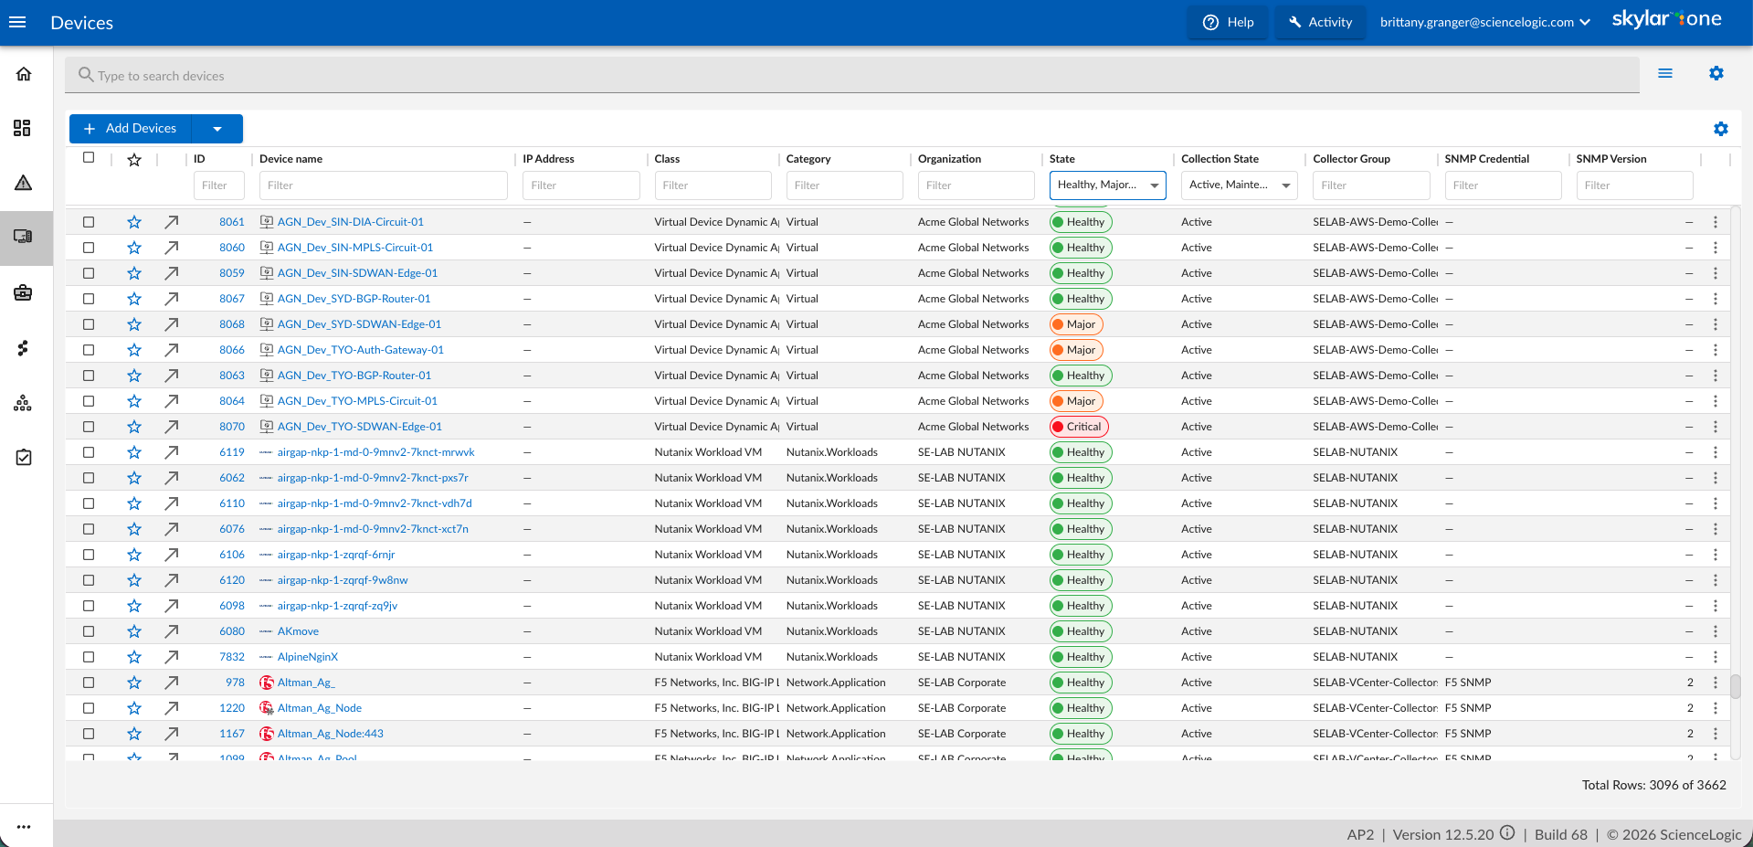Click the star header to filter favorites
This screenshot has height=847, width=1753.
click(134, 160)
